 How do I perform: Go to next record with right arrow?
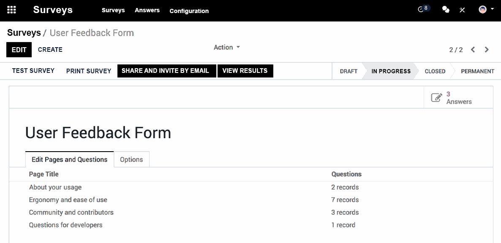487,49
